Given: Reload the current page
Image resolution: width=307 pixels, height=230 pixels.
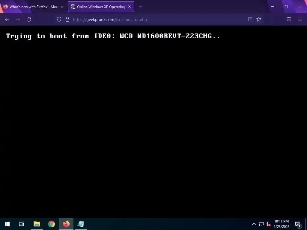Looking at the screenshot, I should [29, 19].
